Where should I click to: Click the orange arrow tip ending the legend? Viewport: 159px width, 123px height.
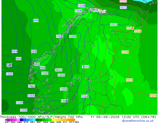tap(75, 120)
